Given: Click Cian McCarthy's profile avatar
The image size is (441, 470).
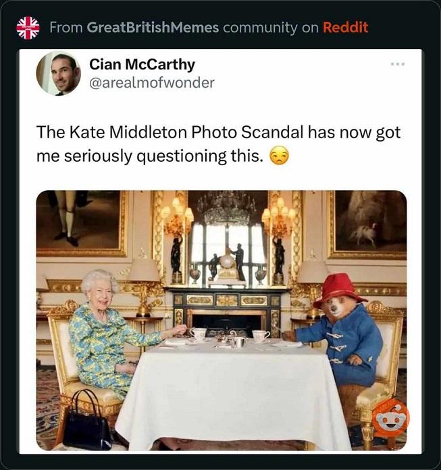Looking at the screenshot, I should coord(58,74).
